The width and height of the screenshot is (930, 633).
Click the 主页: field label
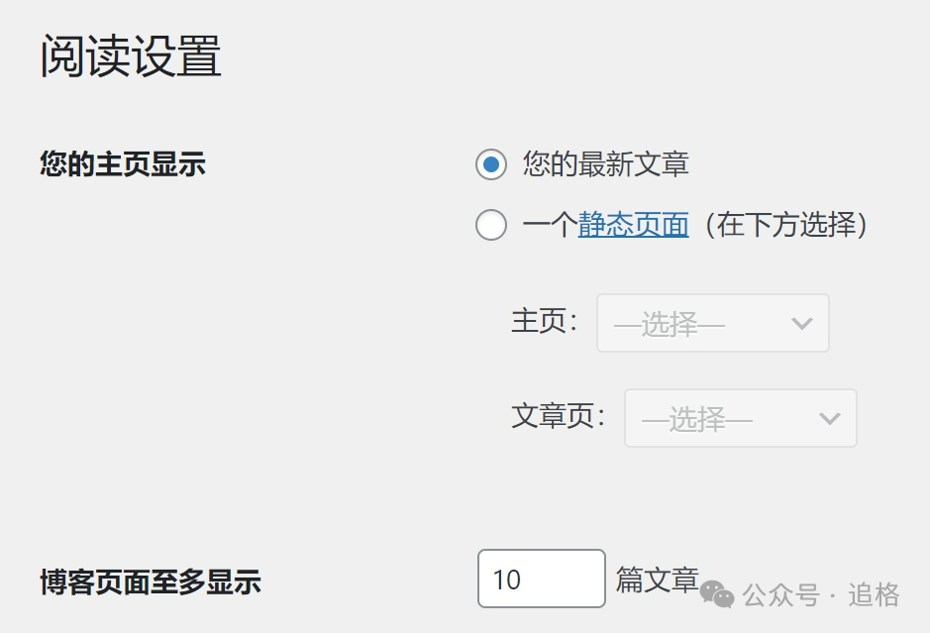545,322
